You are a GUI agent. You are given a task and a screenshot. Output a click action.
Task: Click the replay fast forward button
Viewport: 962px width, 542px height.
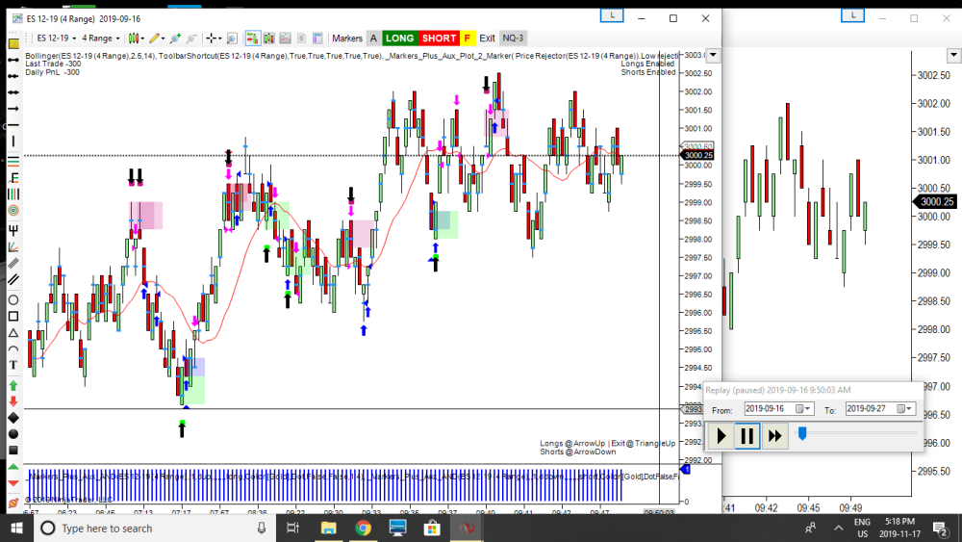[774, 436]
